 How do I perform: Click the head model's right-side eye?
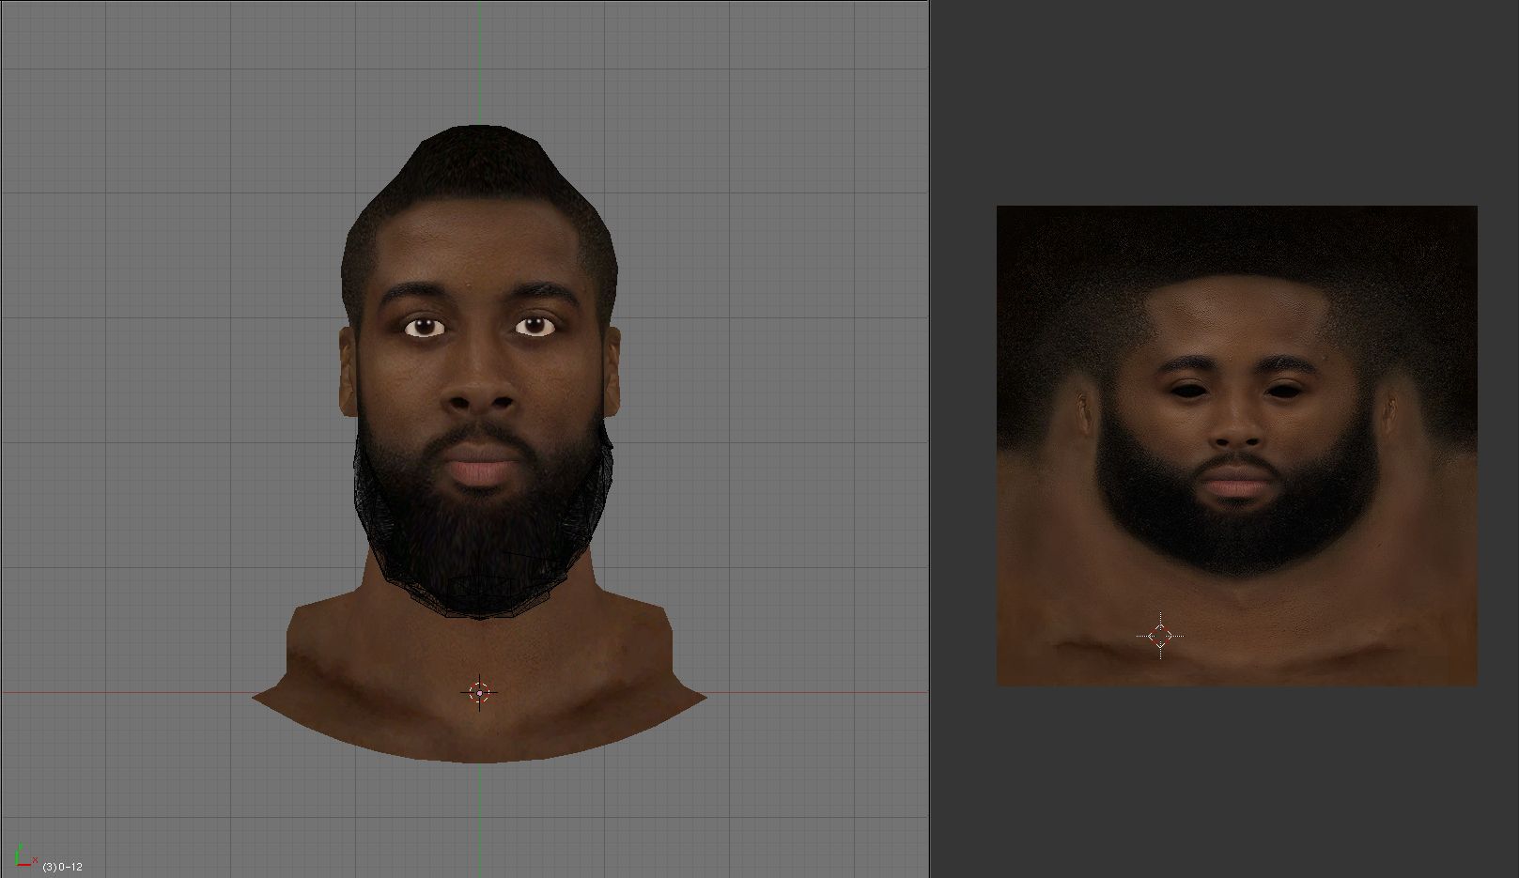535,326
